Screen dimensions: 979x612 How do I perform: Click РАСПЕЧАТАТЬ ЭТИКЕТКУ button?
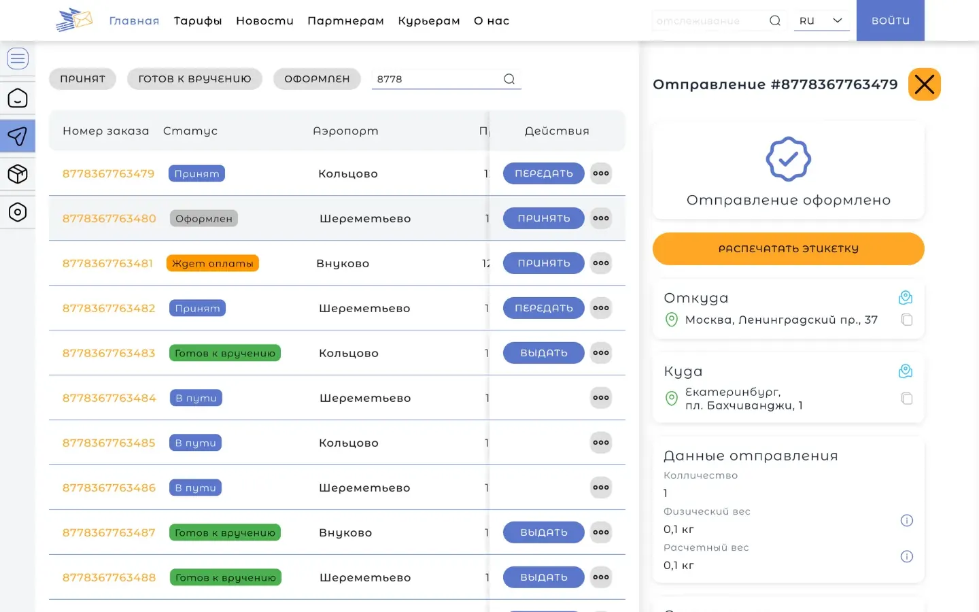tap(789, 249)
